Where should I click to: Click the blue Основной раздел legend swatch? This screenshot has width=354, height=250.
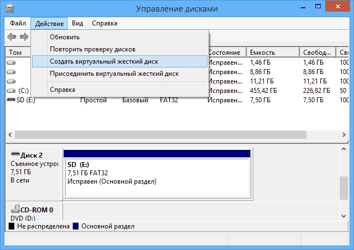[76, 226]
